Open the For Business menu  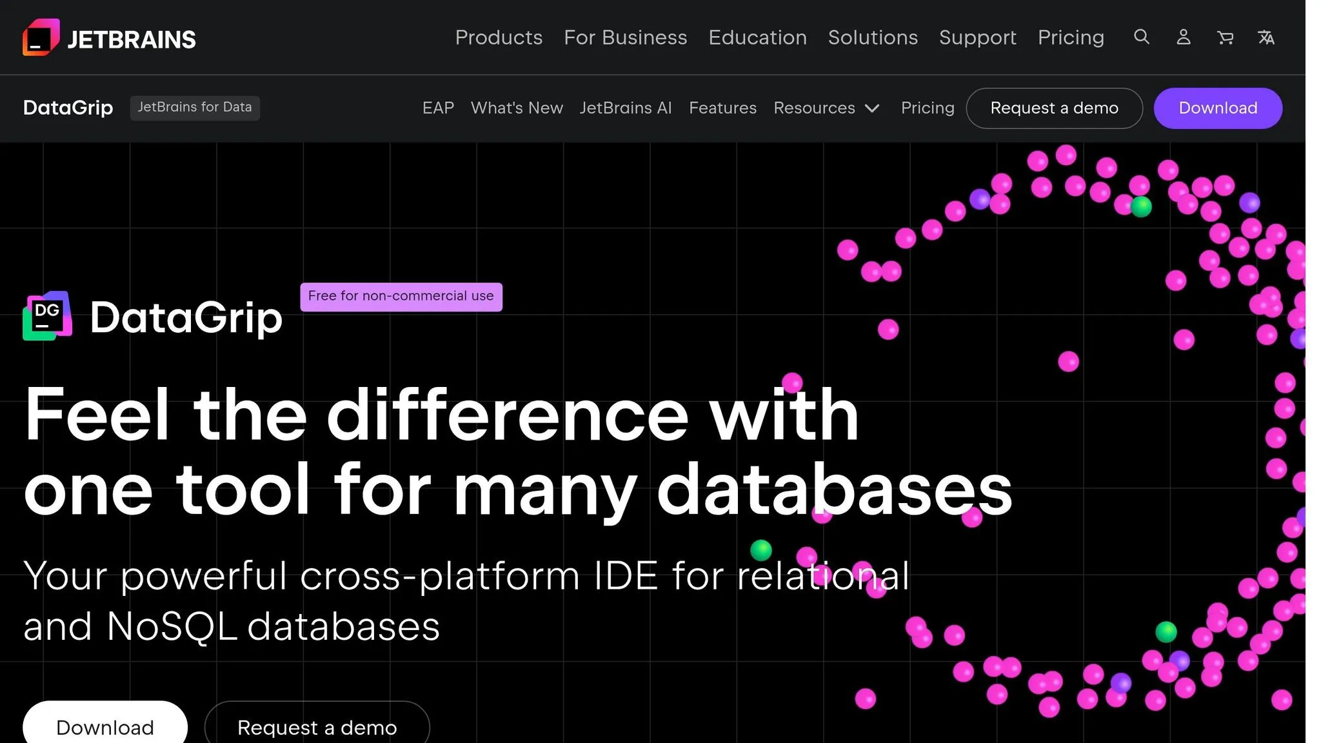(625, 37)
